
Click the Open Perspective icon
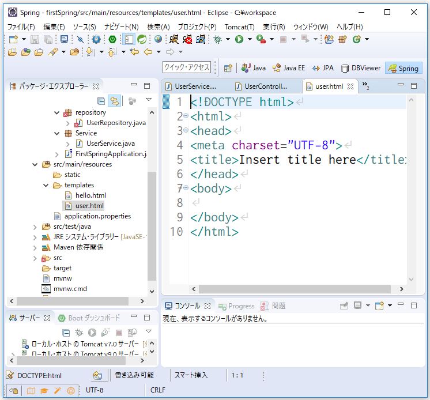click(x=228, y=68)
